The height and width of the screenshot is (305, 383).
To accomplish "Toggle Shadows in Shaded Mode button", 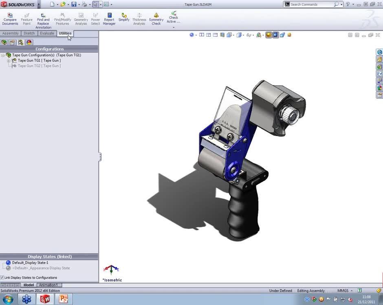I will [x=269, y=35].
